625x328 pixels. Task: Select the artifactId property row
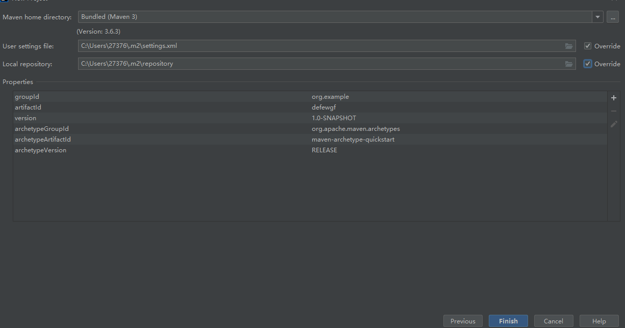point(310,107)
